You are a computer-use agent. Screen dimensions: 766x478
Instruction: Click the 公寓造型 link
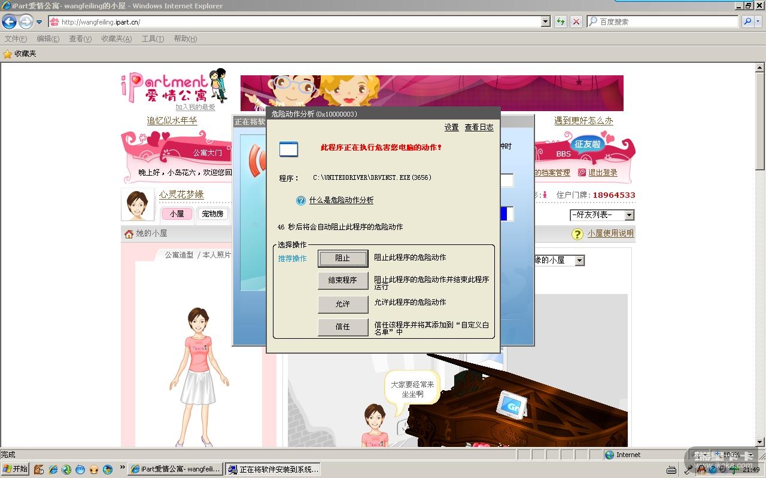[179, 255]
